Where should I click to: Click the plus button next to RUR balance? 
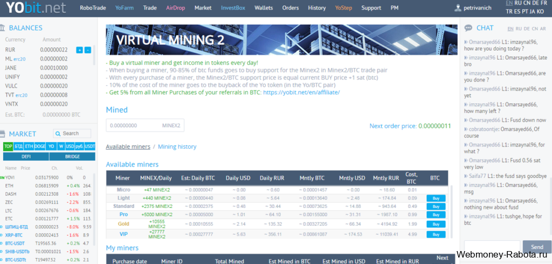click(x=80, y=50)
